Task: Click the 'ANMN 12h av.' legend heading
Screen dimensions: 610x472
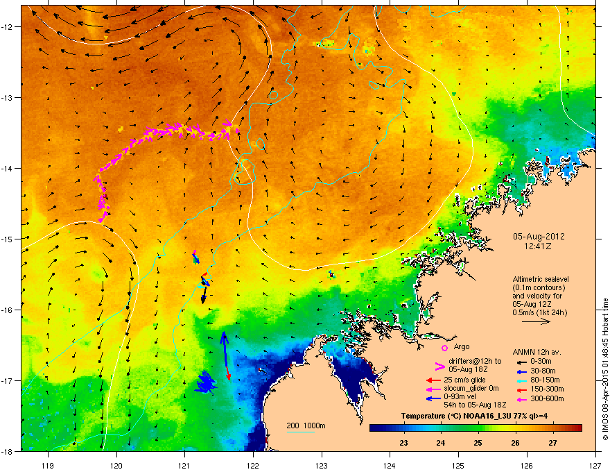Action: point(537,352)
